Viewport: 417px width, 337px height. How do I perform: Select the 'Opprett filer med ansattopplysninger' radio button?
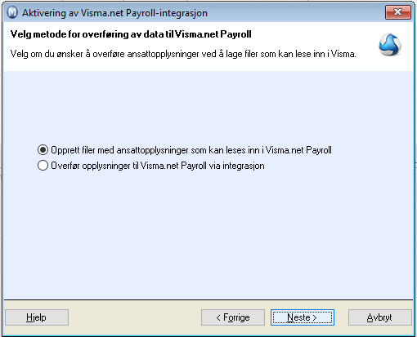tap(43, 150)
